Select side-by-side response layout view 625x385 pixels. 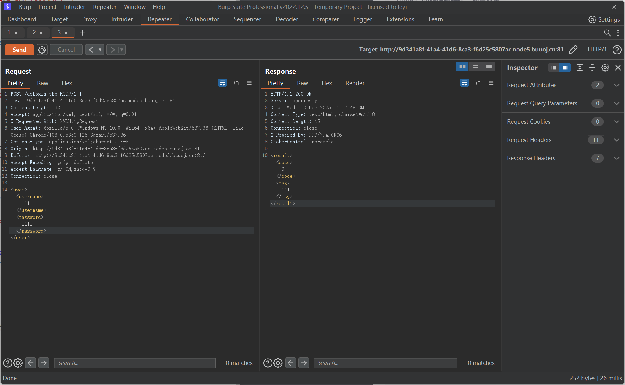point(462,67)
